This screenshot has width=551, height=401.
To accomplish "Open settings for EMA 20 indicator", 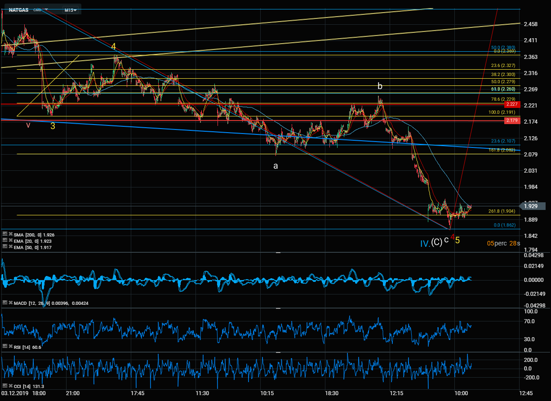I will tap(5, 241).
